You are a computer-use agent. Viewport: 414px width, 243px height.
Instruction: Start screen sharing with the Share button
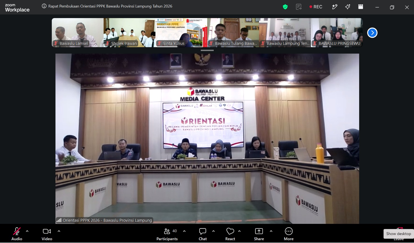259,234
